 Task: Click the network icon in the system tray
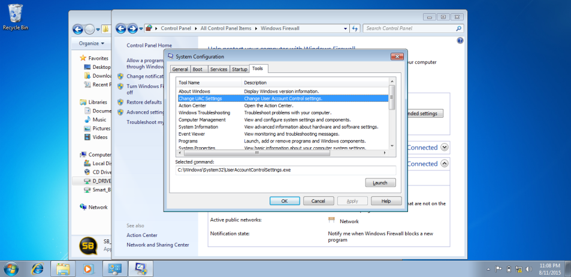519,269
